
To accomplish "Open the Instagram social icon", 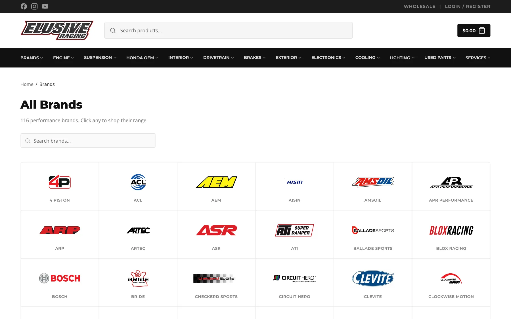I will tap(34, 6).
